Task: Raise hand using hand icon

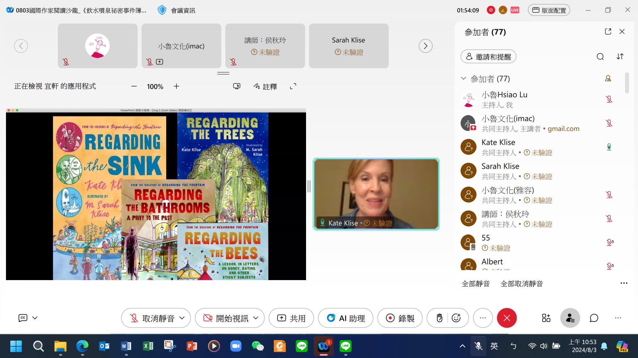Action: [439, 318]
